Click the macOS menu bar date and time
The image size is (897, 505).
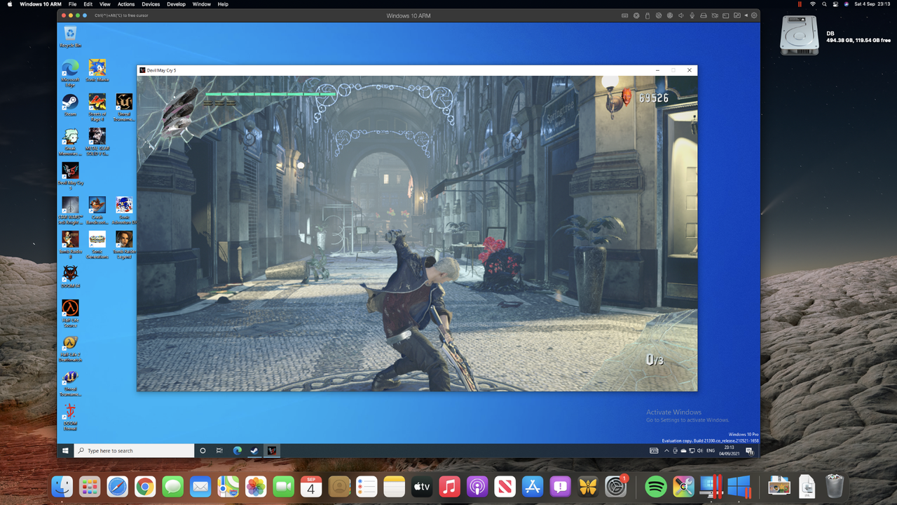click(872, 4)
